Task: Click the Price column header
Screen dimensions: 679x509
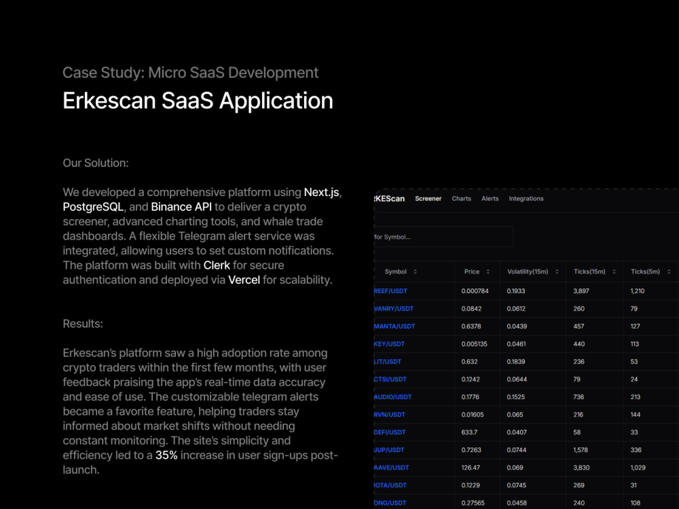Action: (472, 272)
